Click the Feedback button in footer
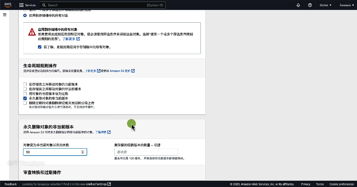357x187 pixels. point(11,184)
